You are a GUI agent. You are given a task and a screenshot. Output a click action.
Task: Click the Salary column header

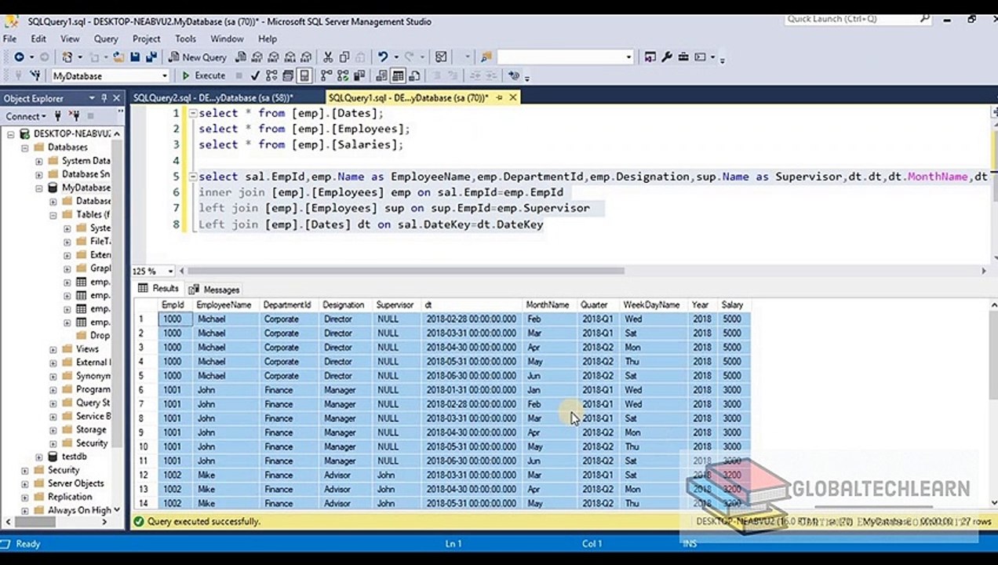click(x=734, y=305)
